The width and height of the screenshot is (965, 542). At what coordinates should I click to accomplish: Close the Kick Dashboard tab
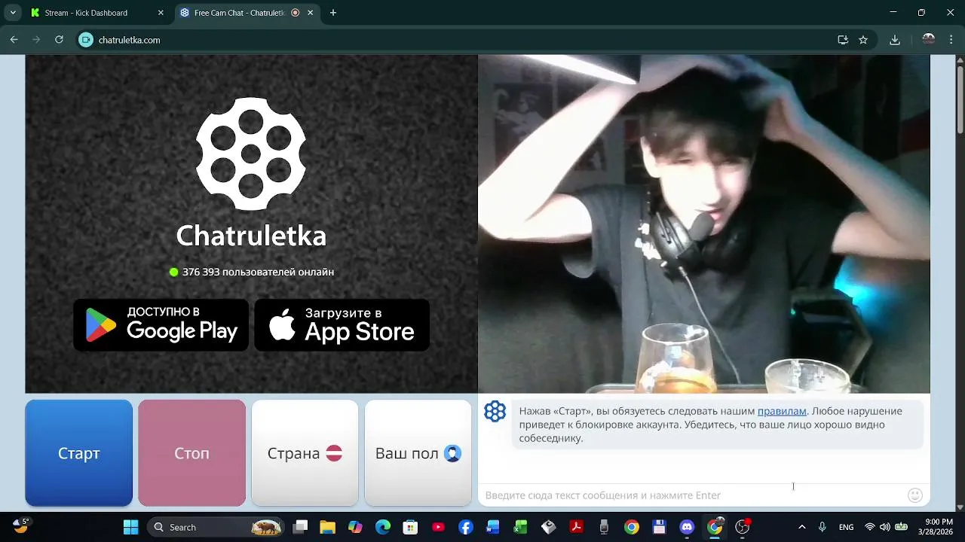coord(160,13)
